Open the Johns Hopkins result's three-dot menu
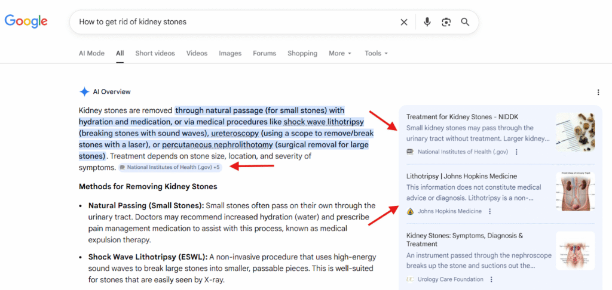 pyautogui.click(x=490, y=211)
